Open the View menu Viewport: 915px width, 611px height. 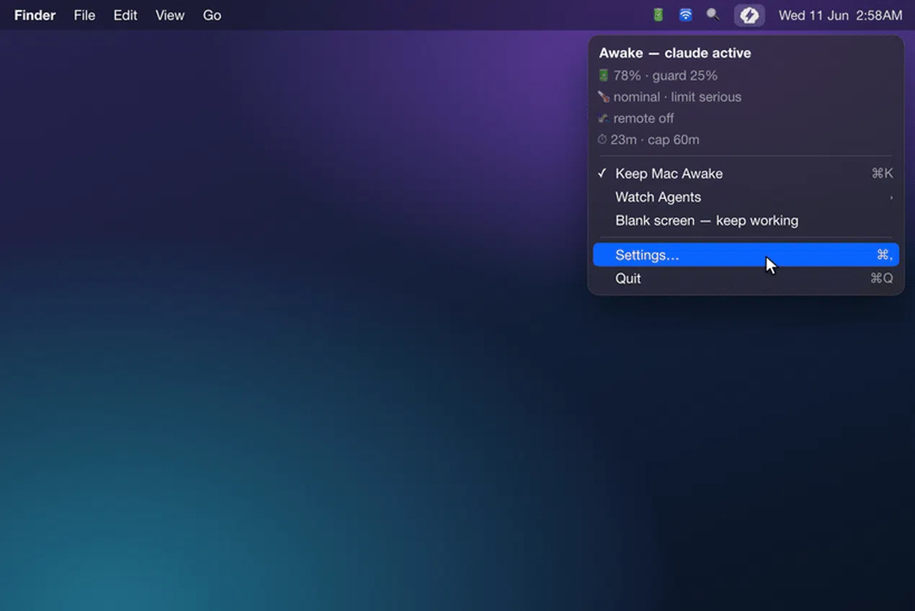tap(170, 15)
